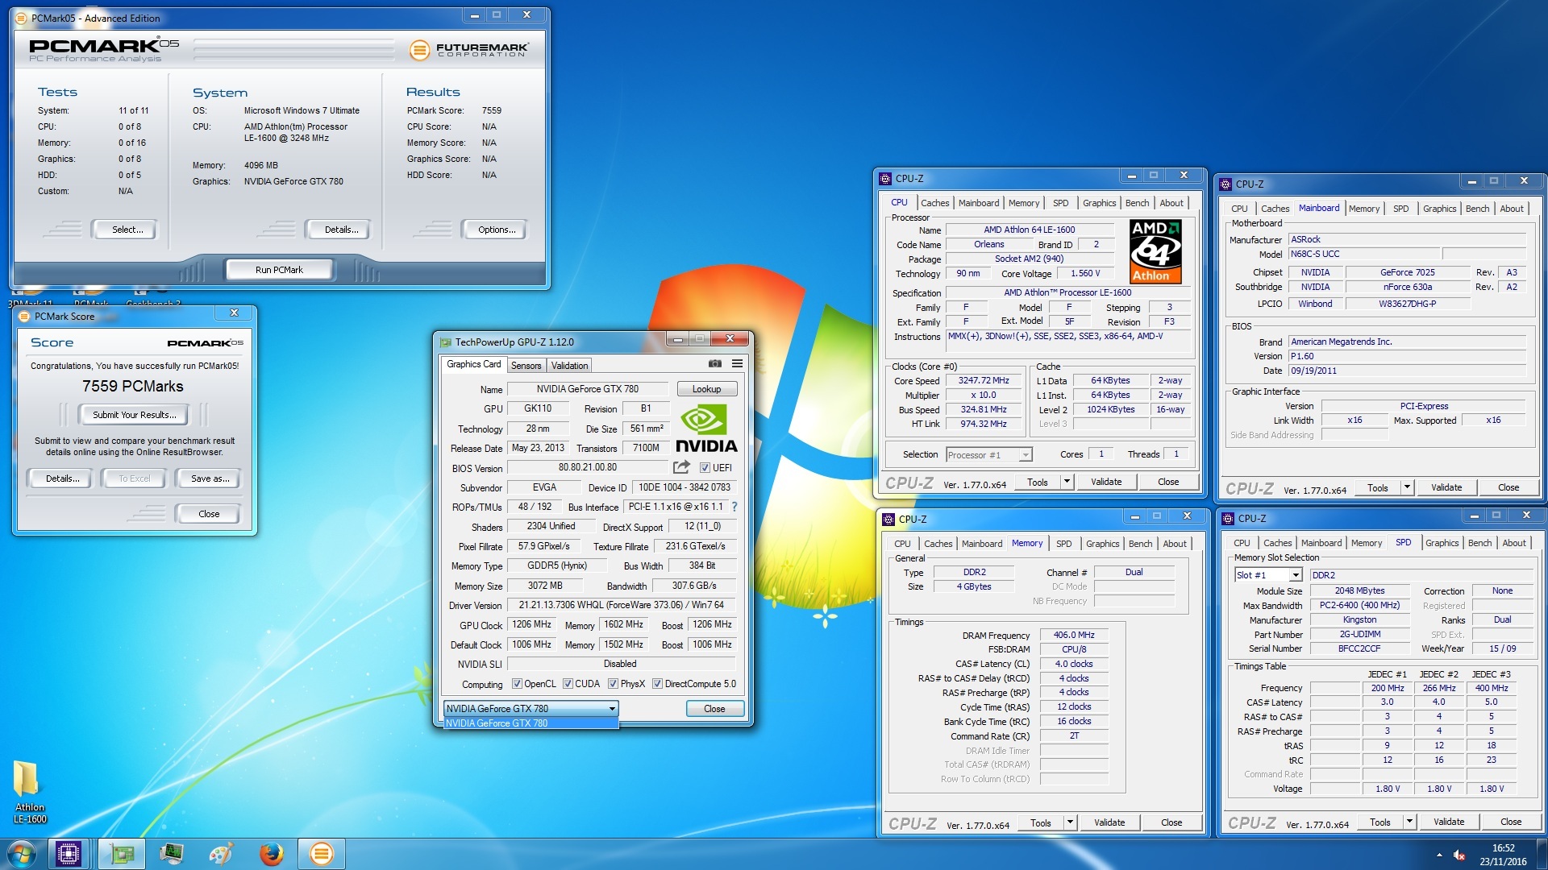
Task: Toggle the CUDA checkbox
Action: click(x=568, y=684)
